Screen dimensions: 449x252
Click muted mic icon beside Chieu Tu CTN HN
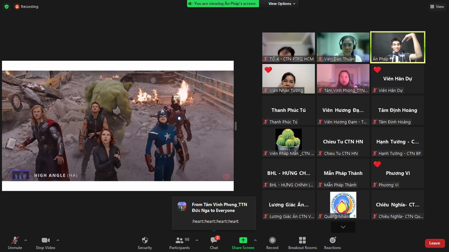coord(320,153)
